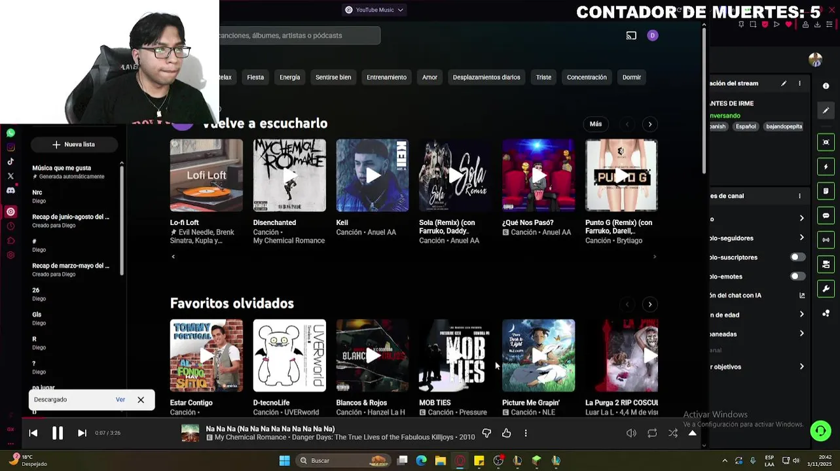Toggle repeat mode in player

[x=652, y=433]
